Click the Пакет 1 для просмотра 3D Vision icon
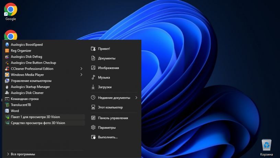The width and height of the screenshot is (280, 158). (x=7, y=117)
